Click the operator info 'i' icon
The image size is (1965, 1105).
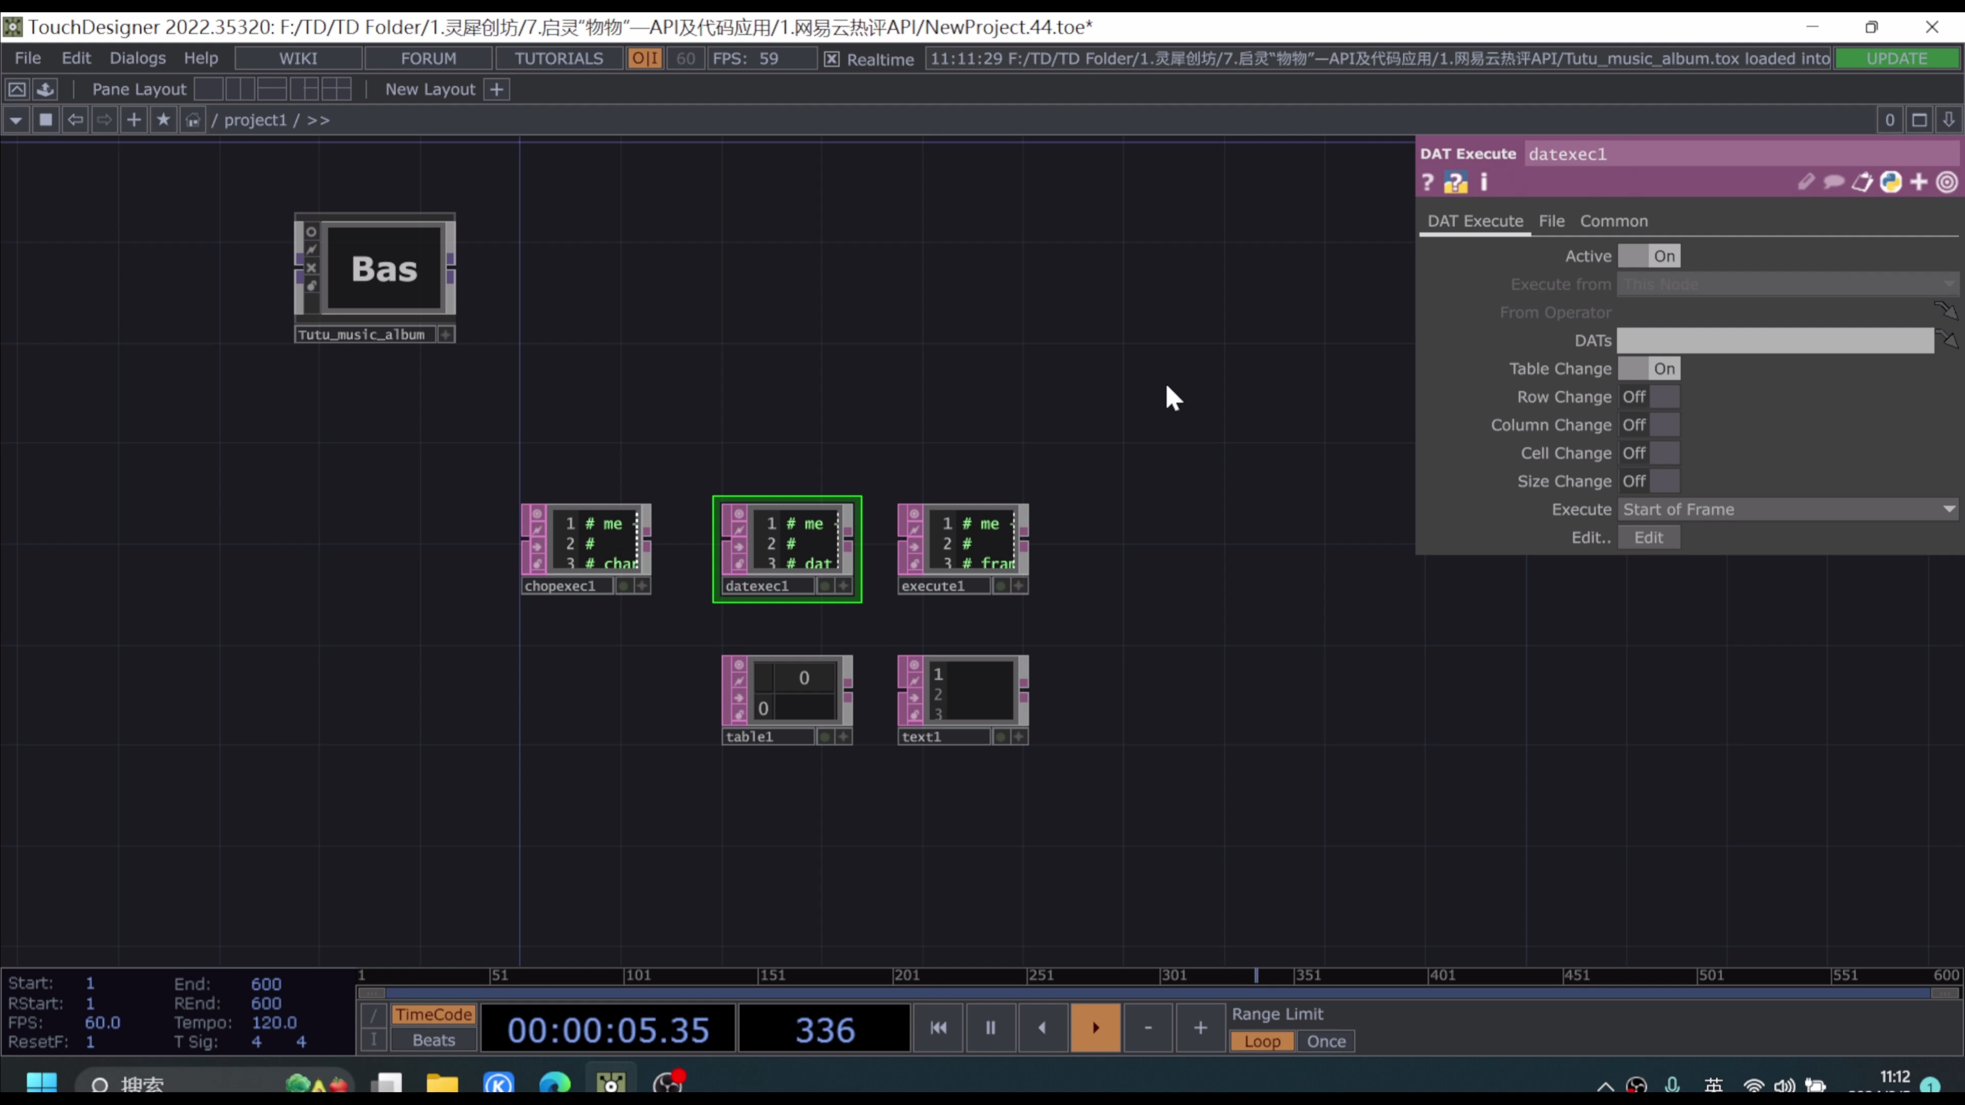click(1483, 182)
